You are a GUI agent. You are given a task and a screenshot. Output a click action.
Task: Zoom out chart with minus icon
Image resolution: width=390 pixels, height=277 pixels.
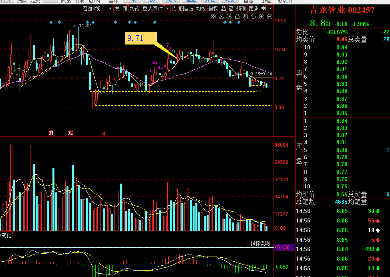[269, 17]
